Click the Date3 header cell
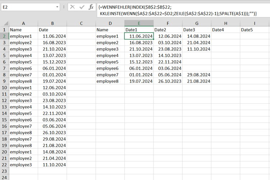Screen dimensions: 270x180 click(197, 30)
